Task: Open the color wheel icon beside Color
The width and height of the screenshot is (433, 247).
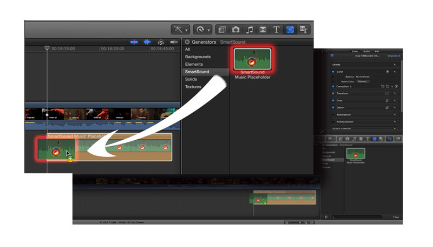Action: [388, 72]
